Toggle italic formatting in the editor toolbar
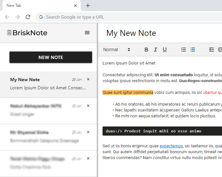This screenshot has height=177, width=222. [x=155, y=50]
